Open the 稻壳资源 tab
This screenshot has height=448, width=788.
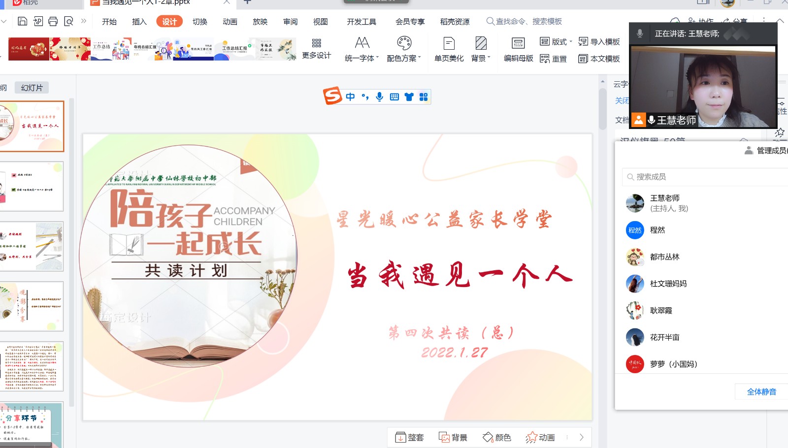click(455, 22)
